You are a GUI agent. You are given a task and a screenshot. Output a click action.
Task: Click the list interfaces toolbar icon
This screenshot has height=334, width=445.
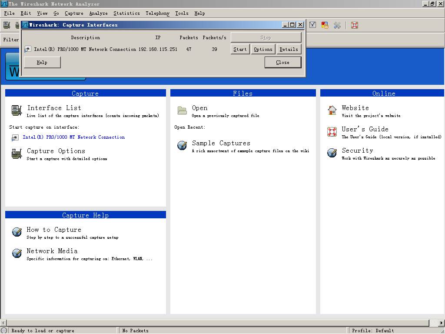(7, 25)
